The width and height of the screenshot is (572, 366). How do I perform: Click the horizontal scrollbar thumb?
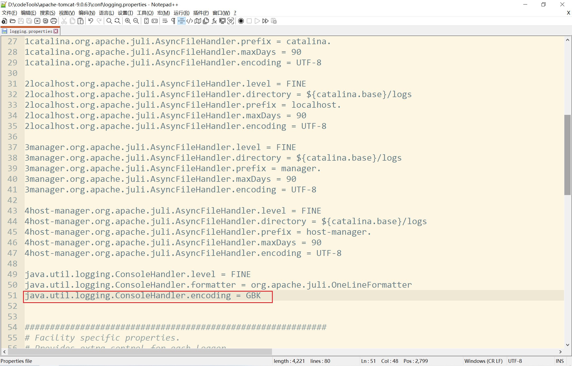[140, 352]
